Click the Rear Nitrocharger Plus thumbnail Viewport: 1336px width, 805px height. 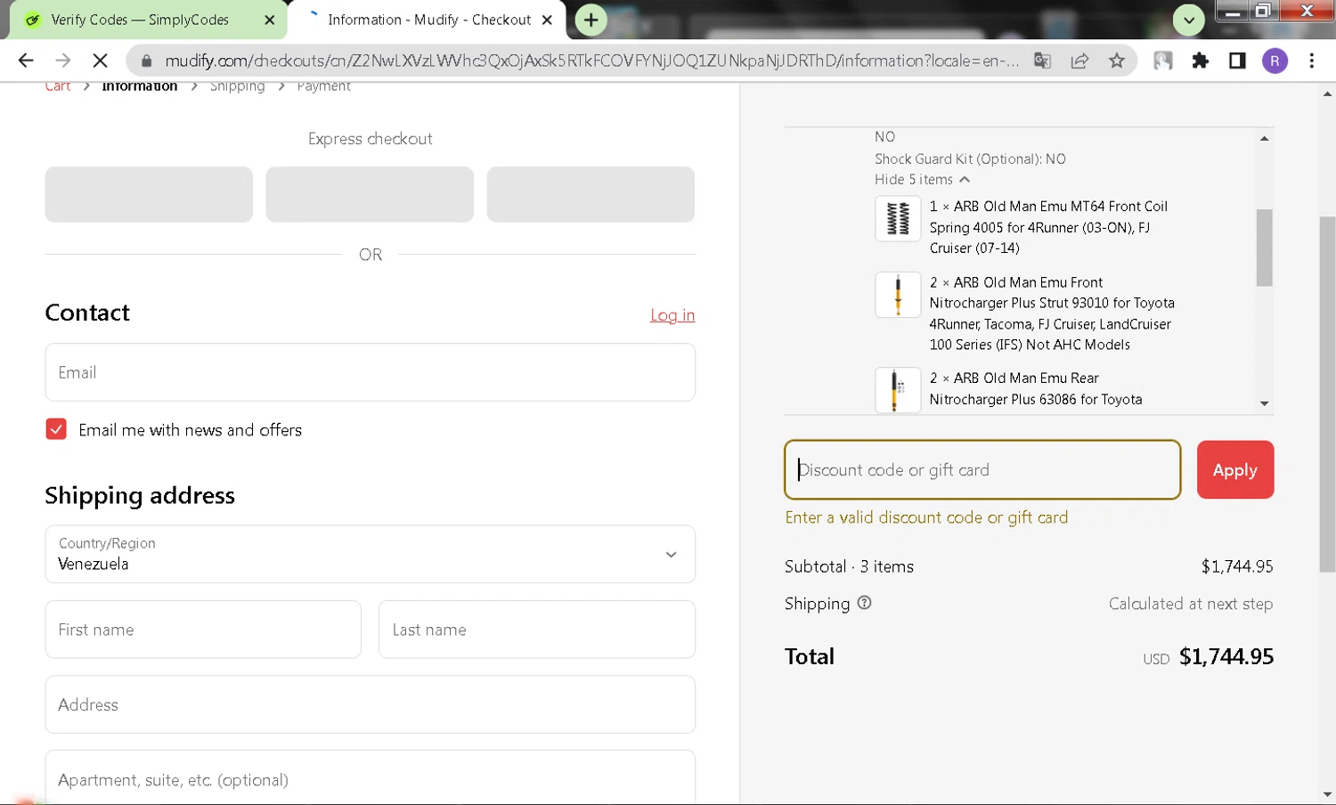click(x=898, y=390)
